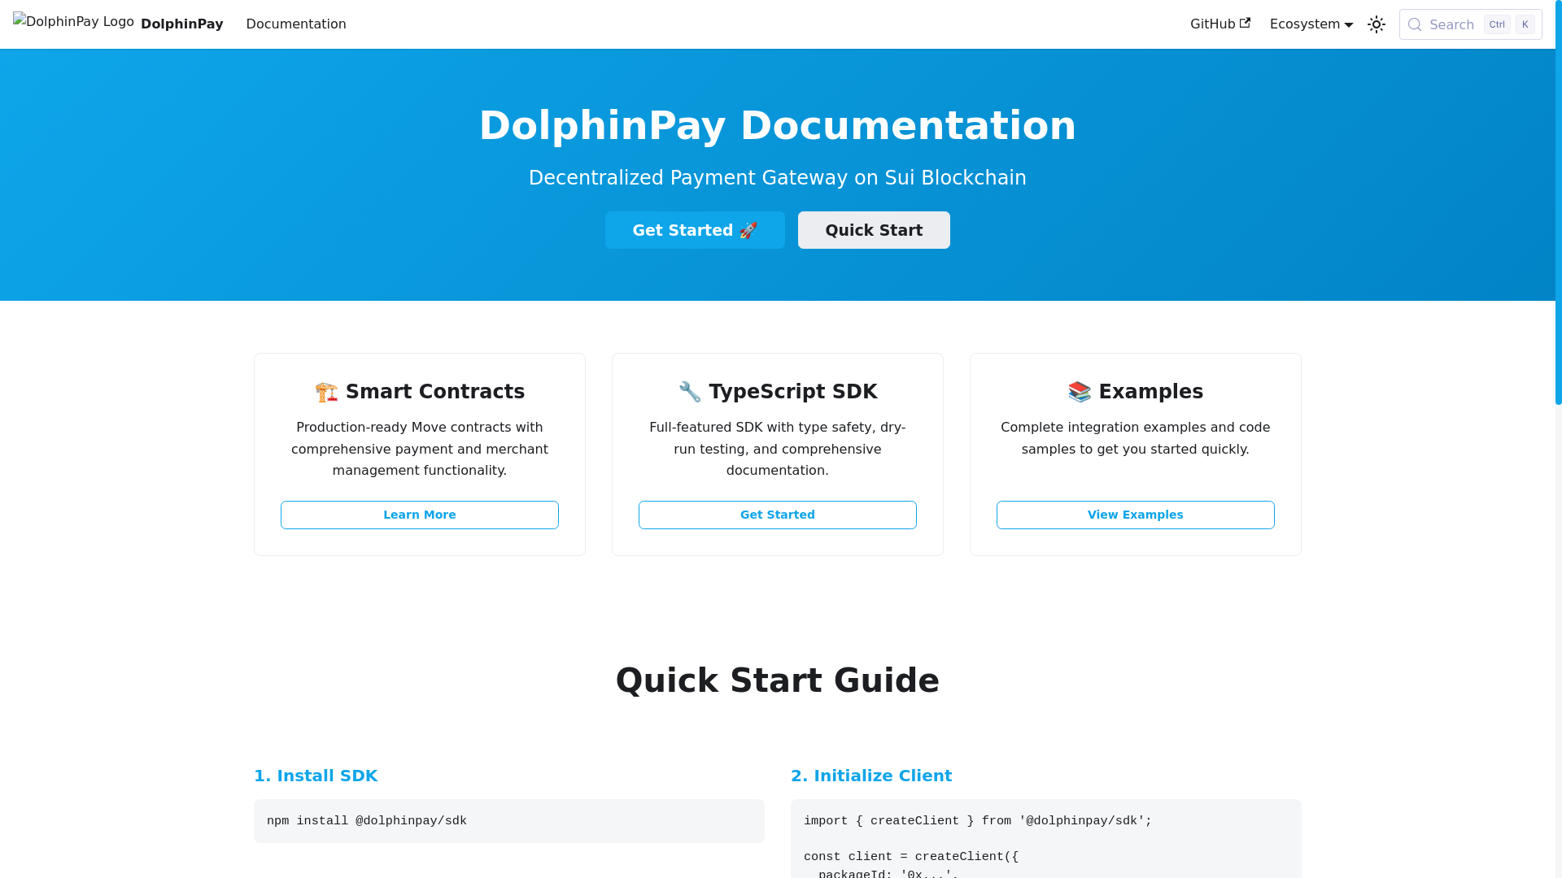
Task: Click the Get Started rocket button
Action: point(695,230)
